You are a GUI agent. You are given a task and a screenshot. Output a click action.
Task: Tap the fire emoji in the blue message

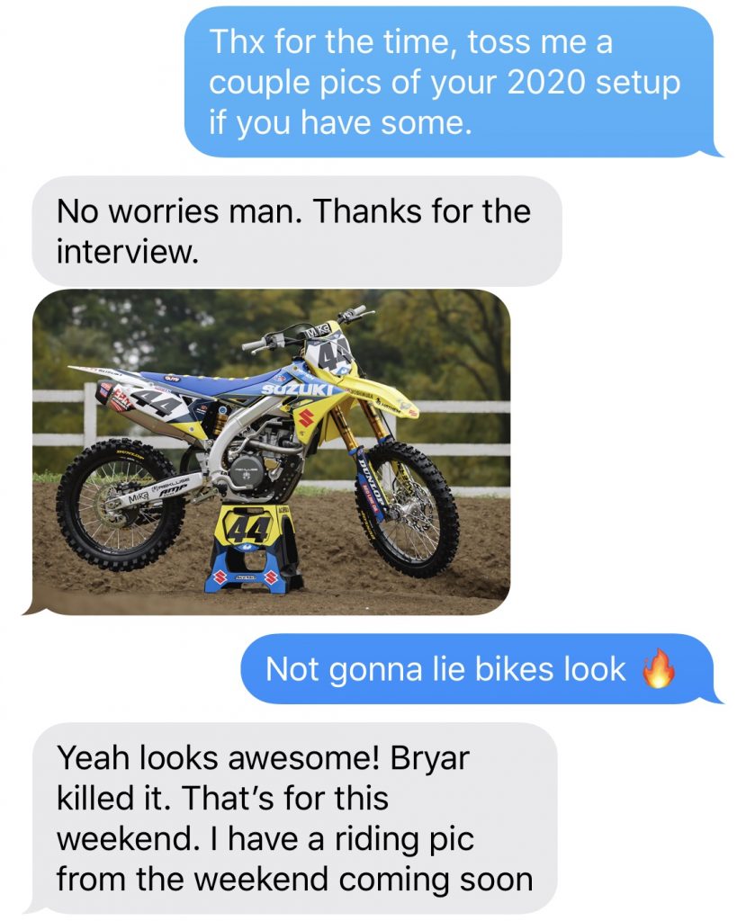coord(658,668)
